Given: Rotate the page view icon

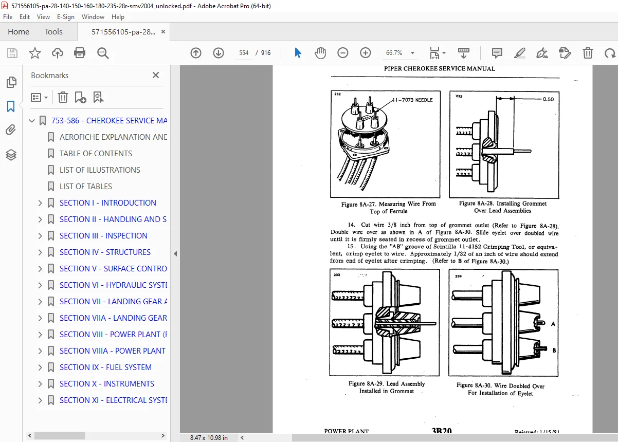Looking at the screenshot, I should pyautogui.click(x=610, y=53).
